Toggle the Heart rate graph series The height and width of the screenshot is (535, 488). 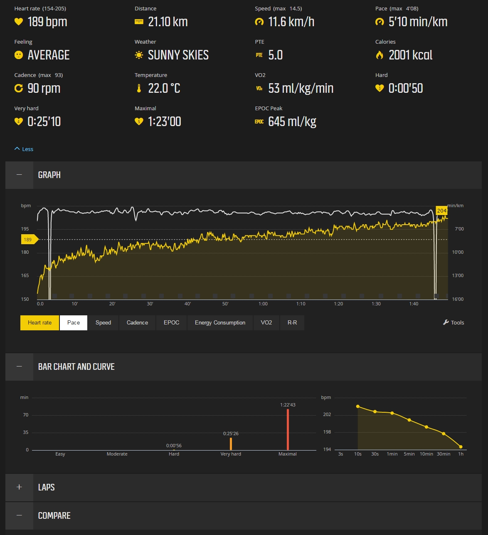40,322
